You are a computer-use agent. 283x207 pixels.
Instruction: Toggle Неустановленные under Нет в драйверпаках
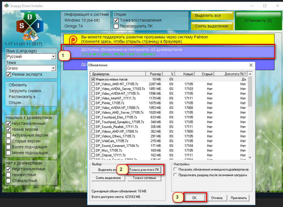(x=8, y=169)
